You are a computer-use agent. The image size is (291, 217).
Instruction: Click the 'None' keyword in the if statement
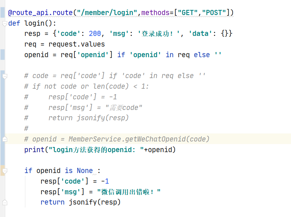(x=85, y=171)
